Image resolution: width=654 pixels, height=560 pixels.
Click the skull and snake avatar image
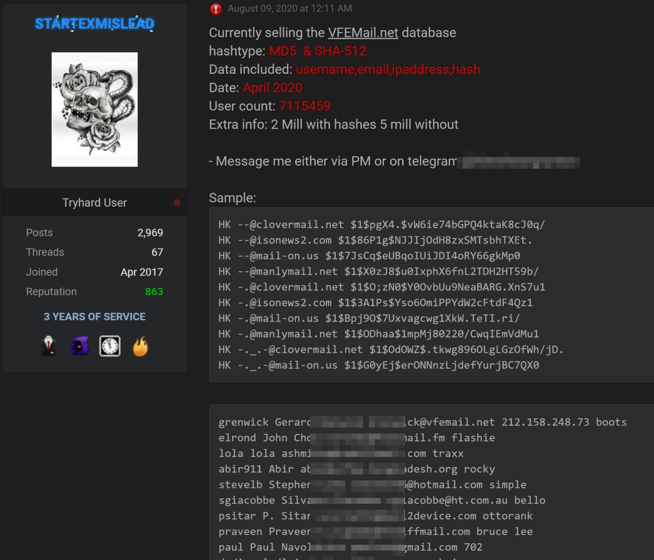(95, 109)
